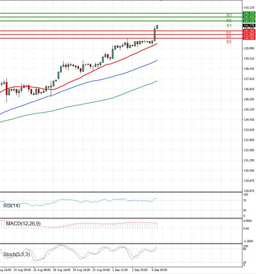The height and width of the screenshot is (274, 256).
Task: Click the RSI 30 level value
Action: [x=244, y=210]
